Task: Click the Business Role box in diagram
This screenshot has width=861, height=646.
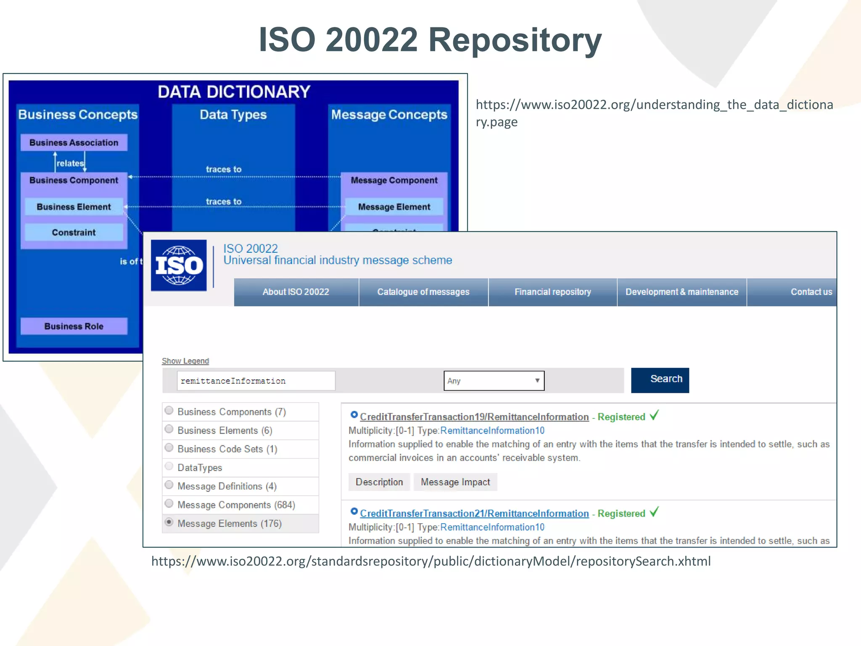Action: tap(74, 326)
